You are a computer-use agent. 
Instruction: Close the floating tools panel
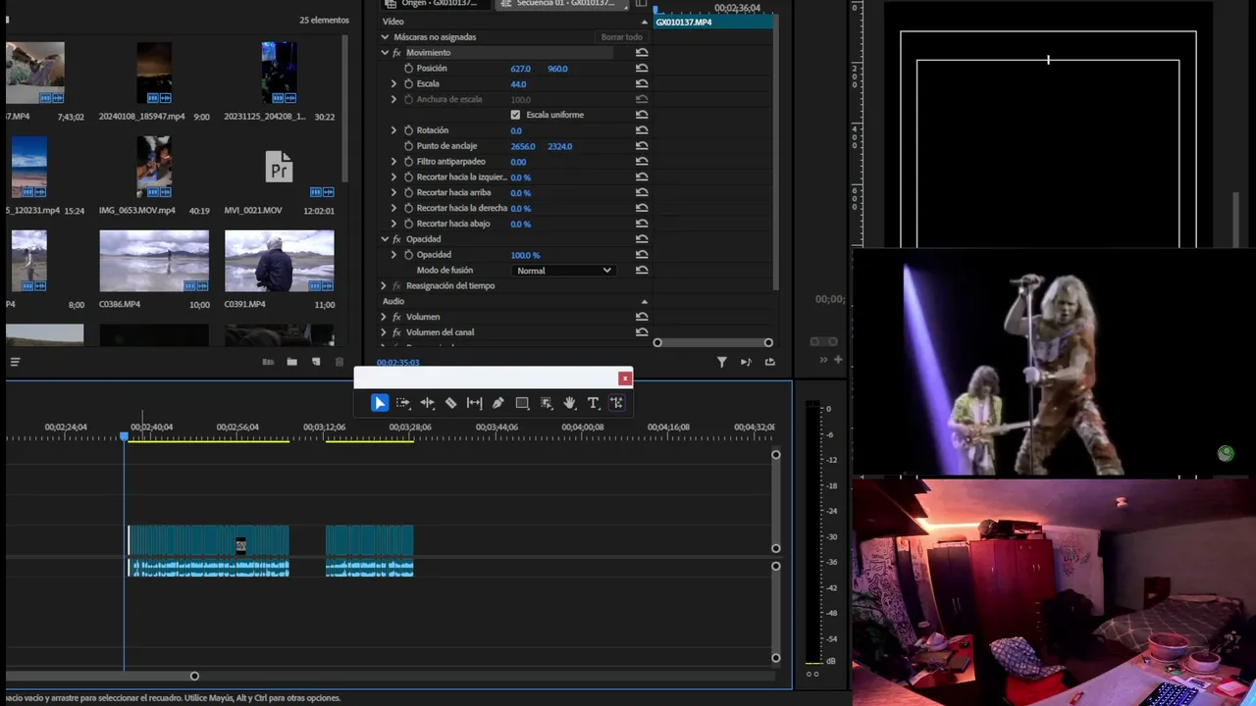[624, 378]
